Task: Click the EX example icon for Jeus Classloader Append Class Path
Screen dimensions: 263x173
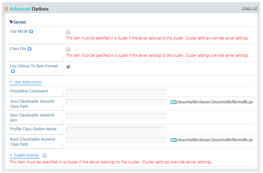Action: (x=174, y=102)
